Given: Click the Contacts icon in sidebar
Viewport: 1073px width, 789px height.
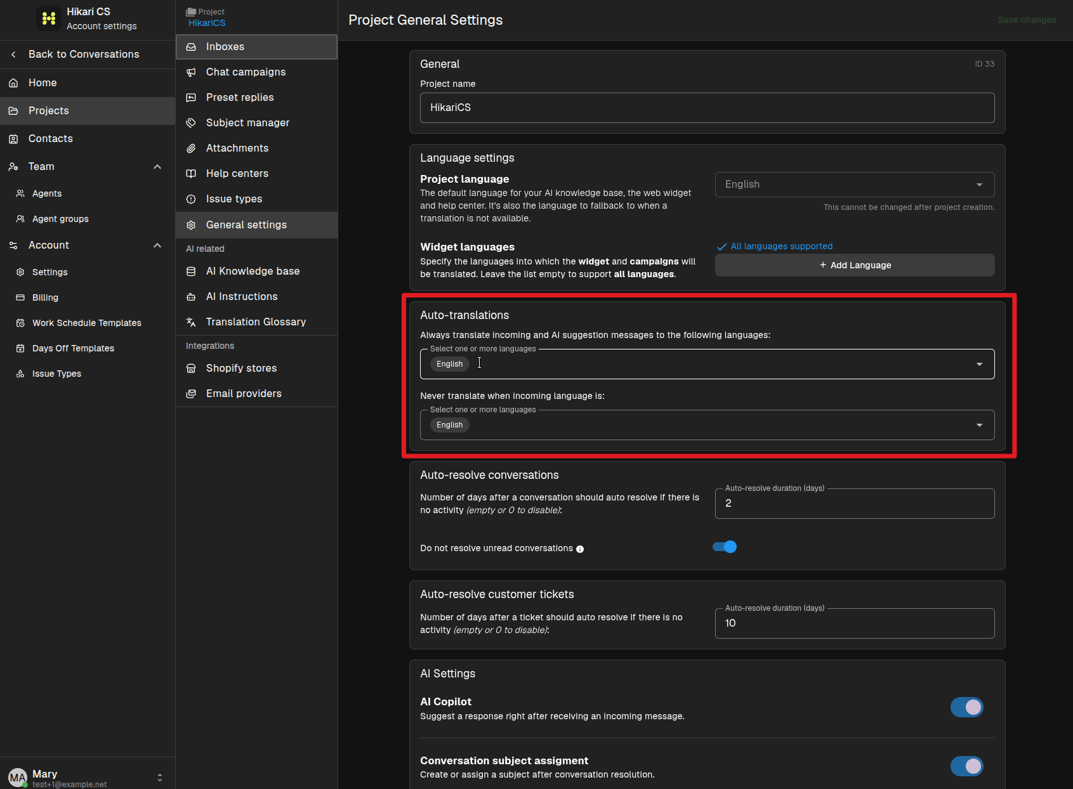Looking at the screenshot, I should [x=13, y=139].
